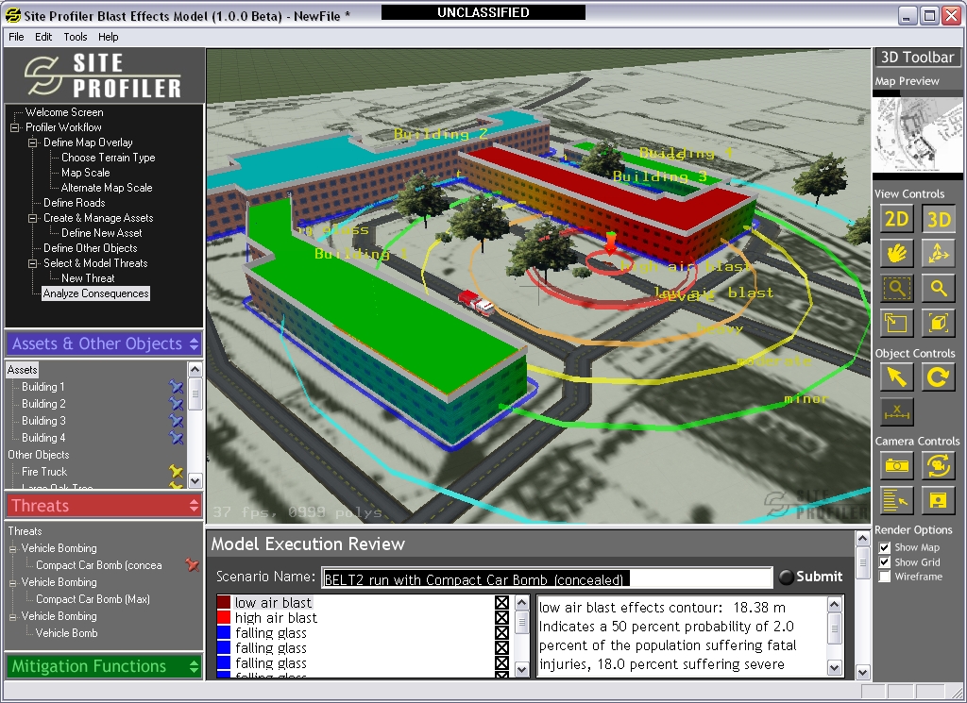Enable the Wireframe checkbox
This screenshot has width=967, height=703.
pyautogui.click(x=884, y=577)
